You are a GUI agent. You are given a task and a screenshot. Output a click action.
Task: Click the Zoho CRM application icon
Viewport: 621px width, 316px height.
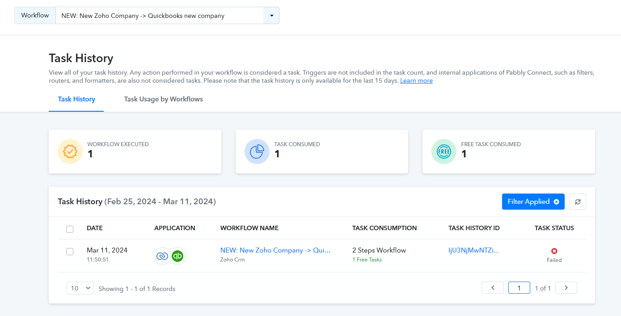pyautogui.click(x=162, y=256)
